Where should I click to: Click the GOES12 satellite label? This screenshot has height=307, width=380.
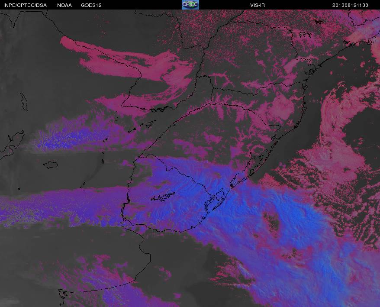[91, 5]
